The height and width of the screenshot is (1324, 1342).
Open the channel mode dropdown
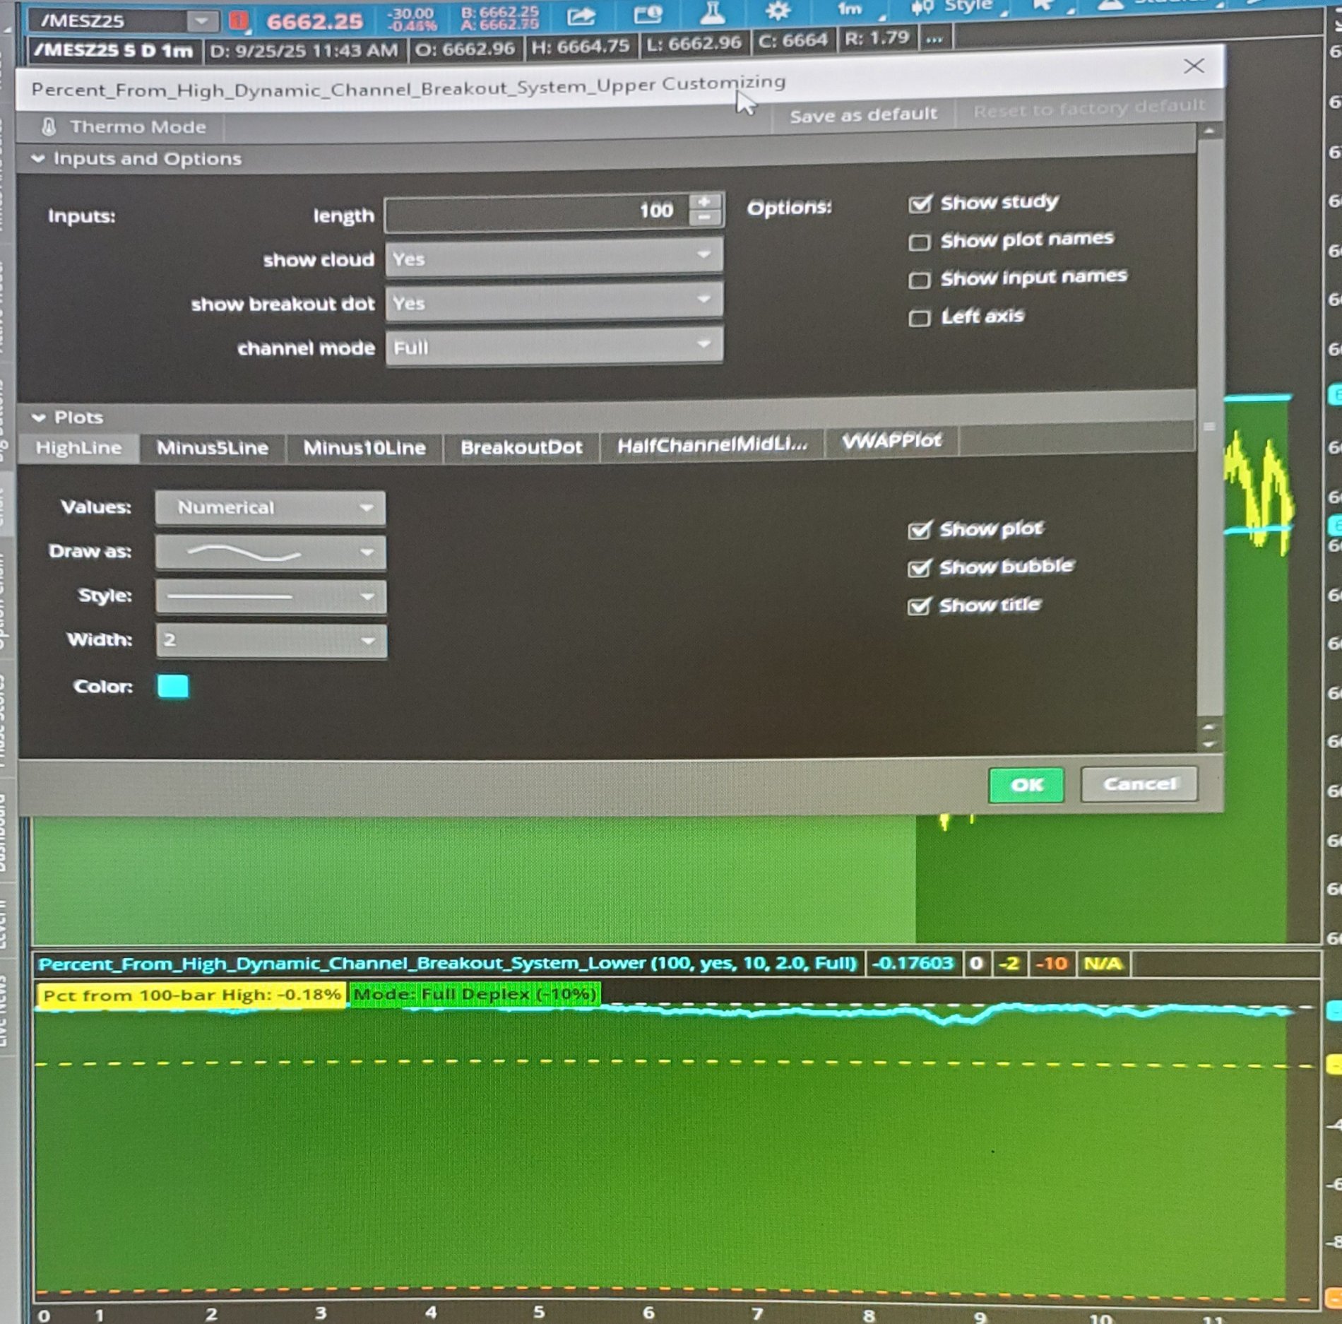pyautogui.click(x=554, y=346)
